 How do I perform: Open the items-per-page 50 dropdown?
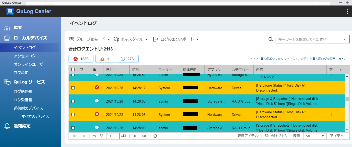point(315,136)
